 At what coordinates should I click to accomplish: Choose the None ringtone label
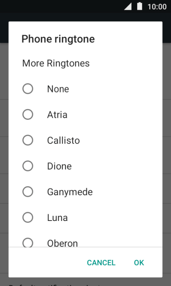pos(58,89)
